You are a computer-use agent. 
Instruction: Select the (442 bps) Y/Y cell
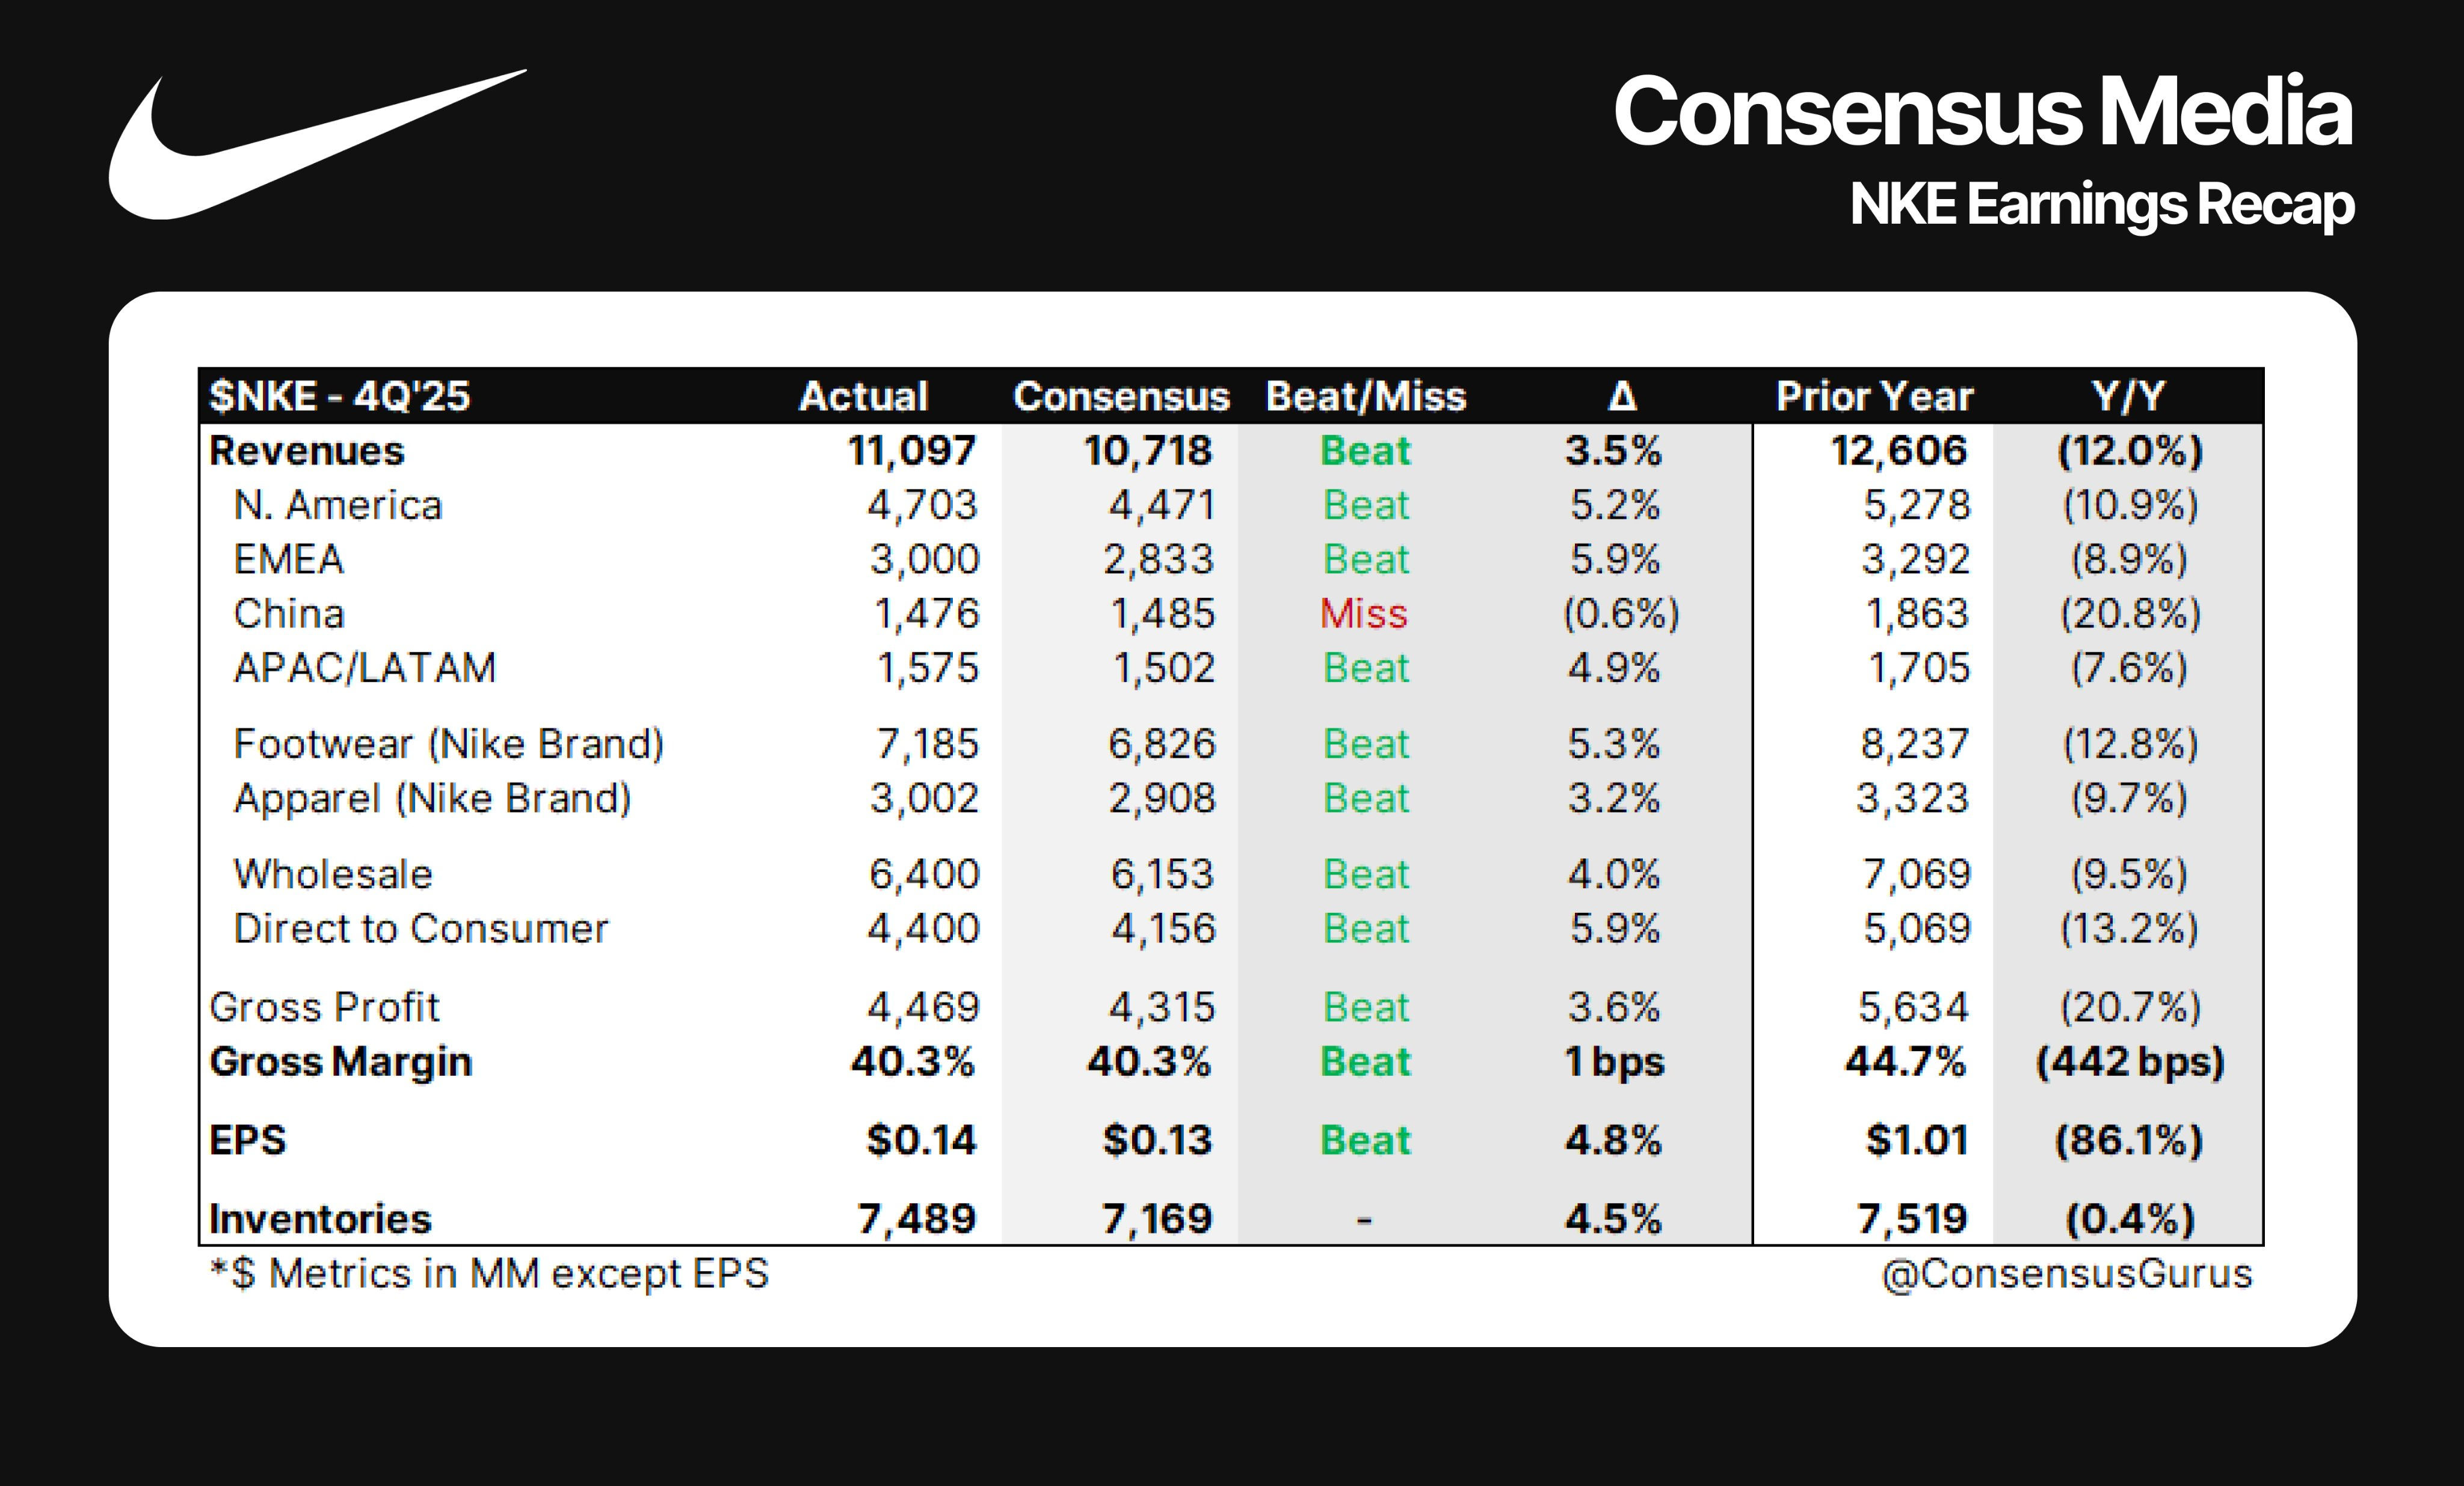tap(2130, 1061)
